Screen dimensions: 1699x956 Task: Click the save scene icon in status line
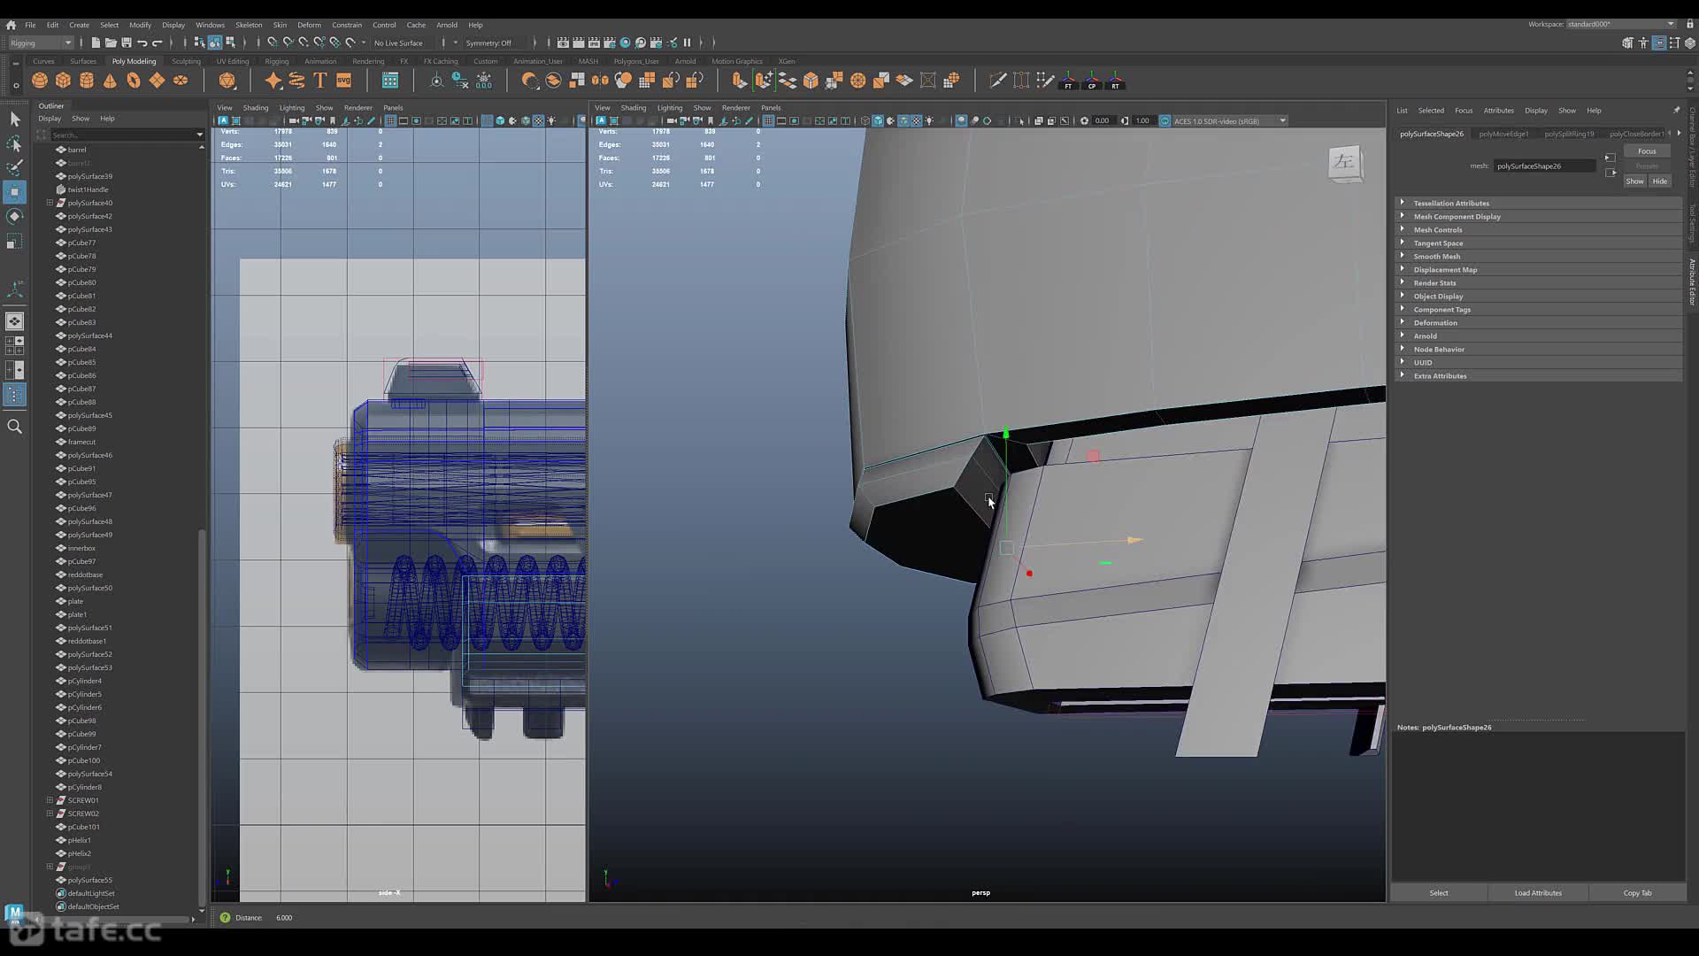pyautogui.click(x=127, y=42)
